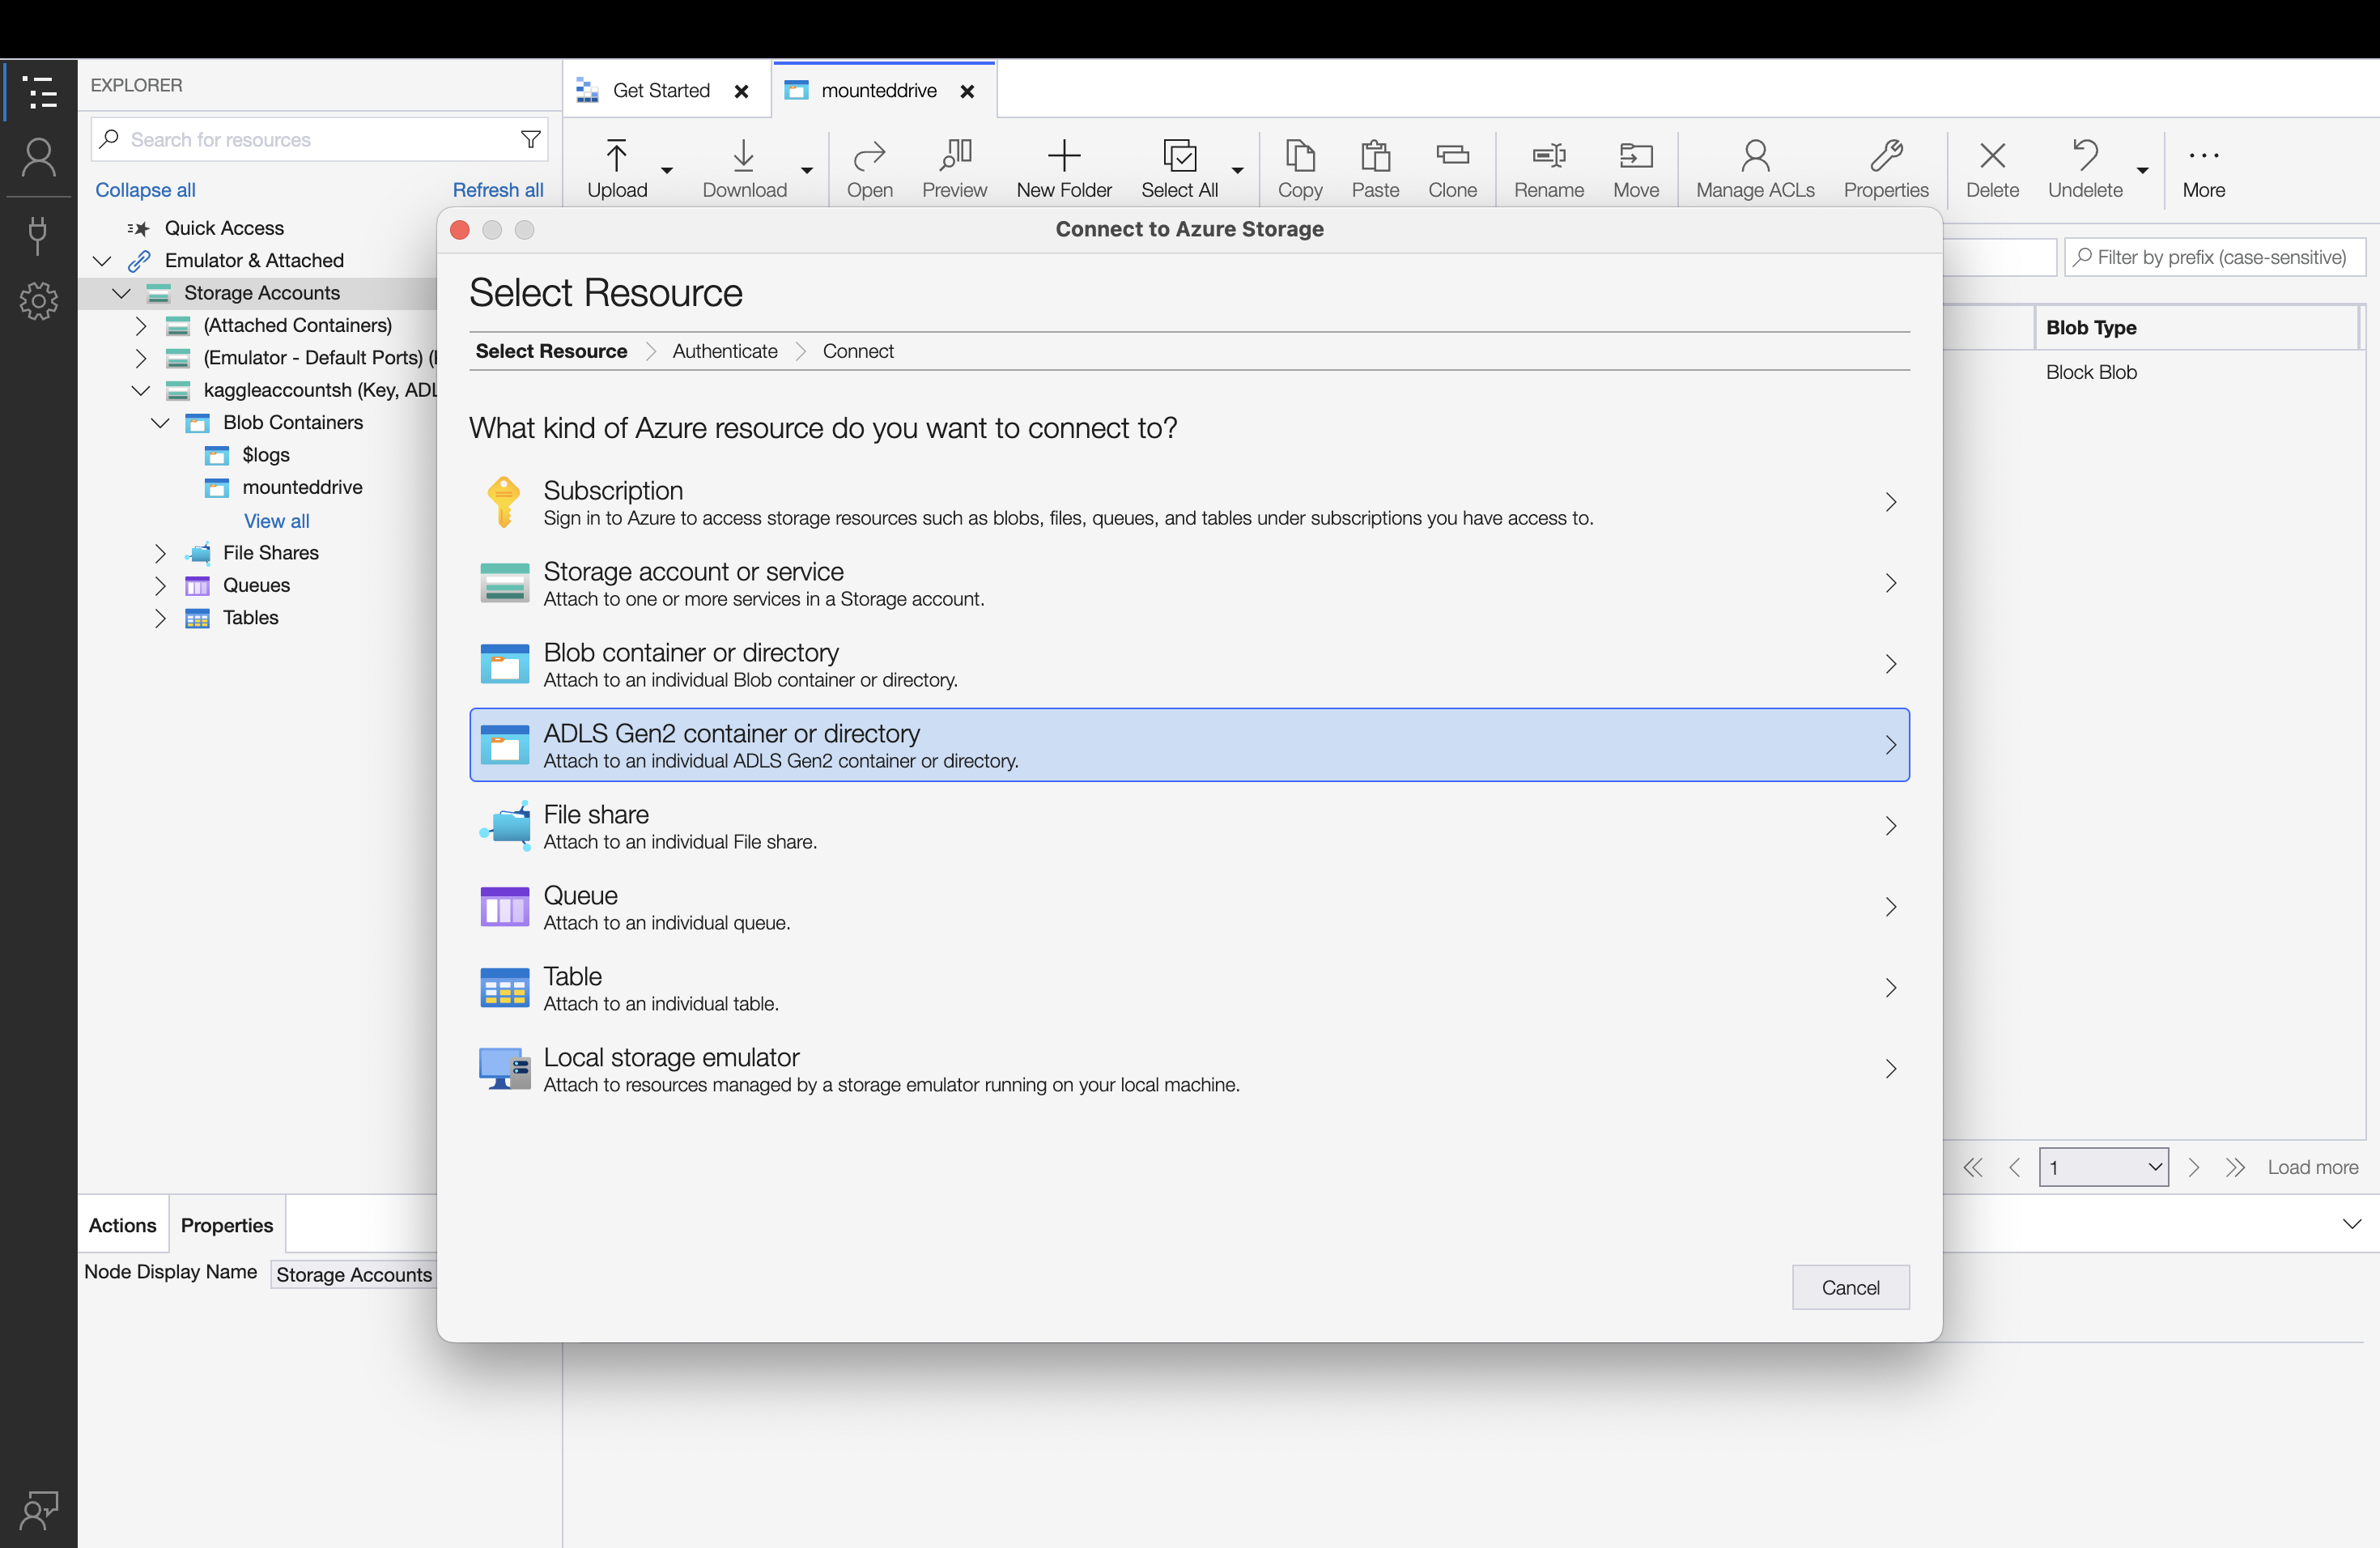Collapse the Storage Accounts tree node
2380x1548 pixels.
tap(122, 293)
